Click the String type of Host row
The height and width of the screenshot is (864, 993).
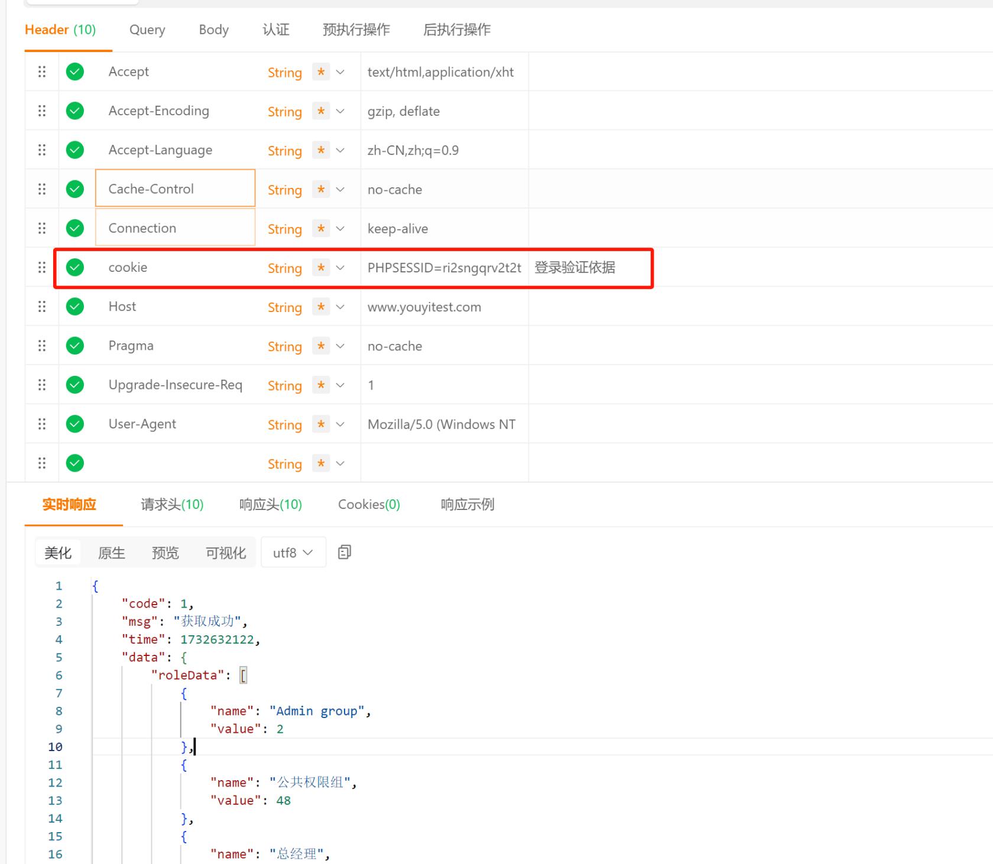pos(285,307)
